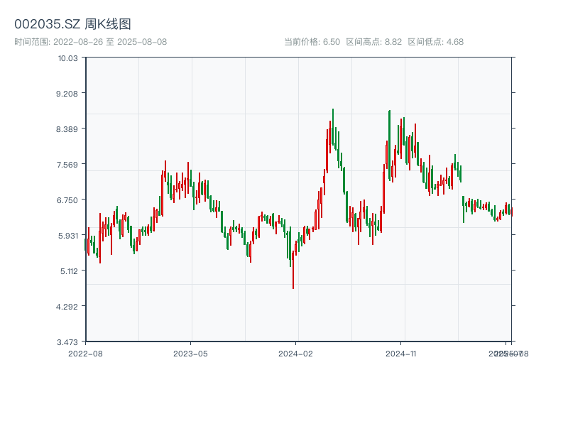The width and height of the screenshot is (568, 426).
Task: Select the 时间范围 date range text
Action: point(90,42)
